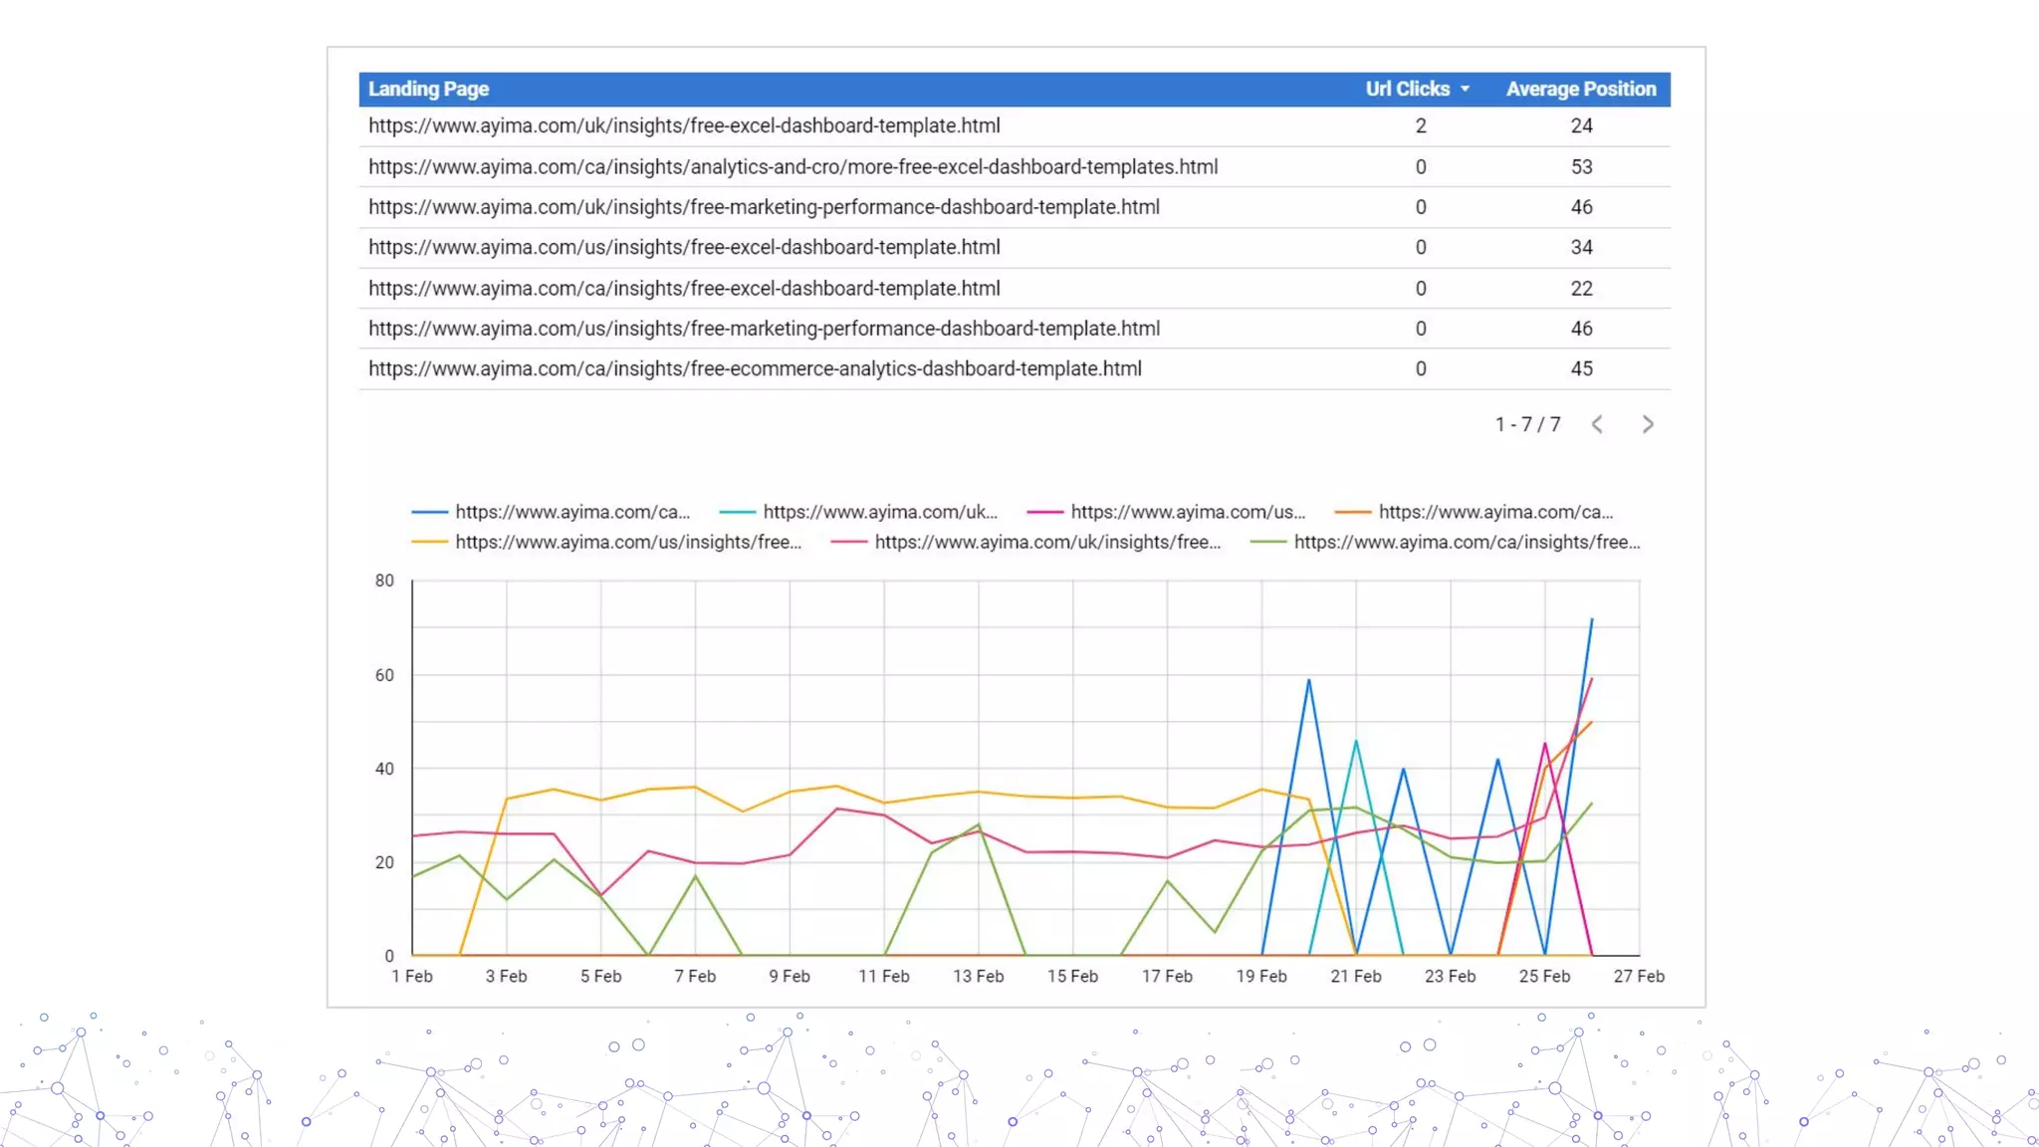Sort table by Landing Page header

point(428,90)
